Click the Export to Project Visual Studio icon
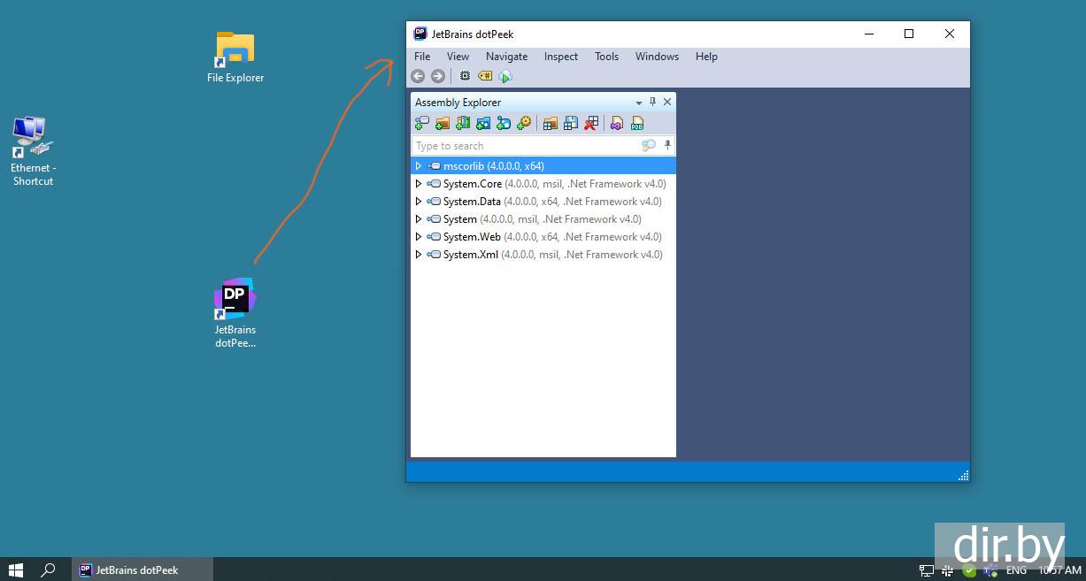 [x=617, y=123]
